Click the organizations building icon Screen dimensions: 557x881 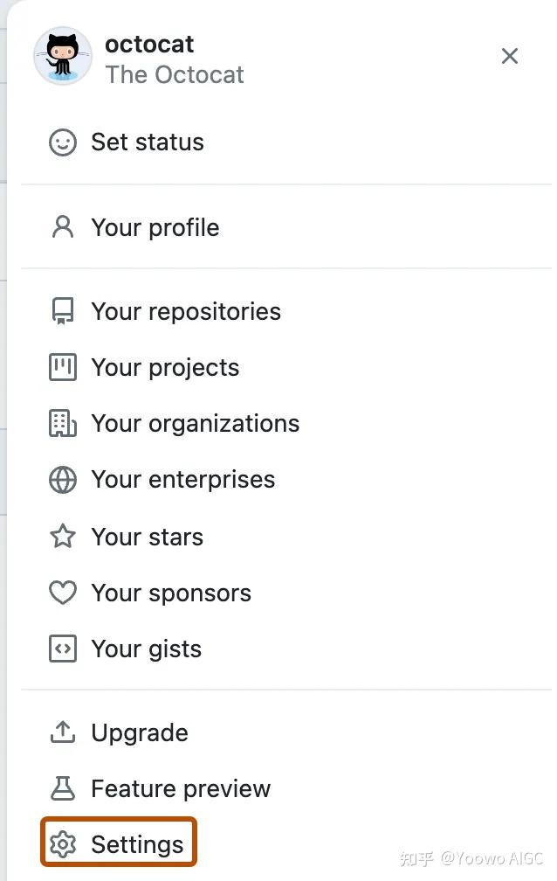click(63, 424)
